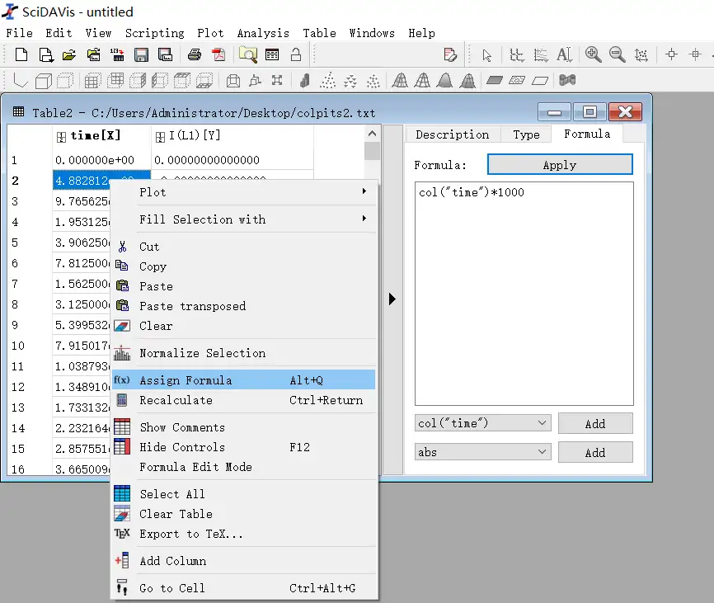Select the arrow pointer tool

[x=486, y=55]
